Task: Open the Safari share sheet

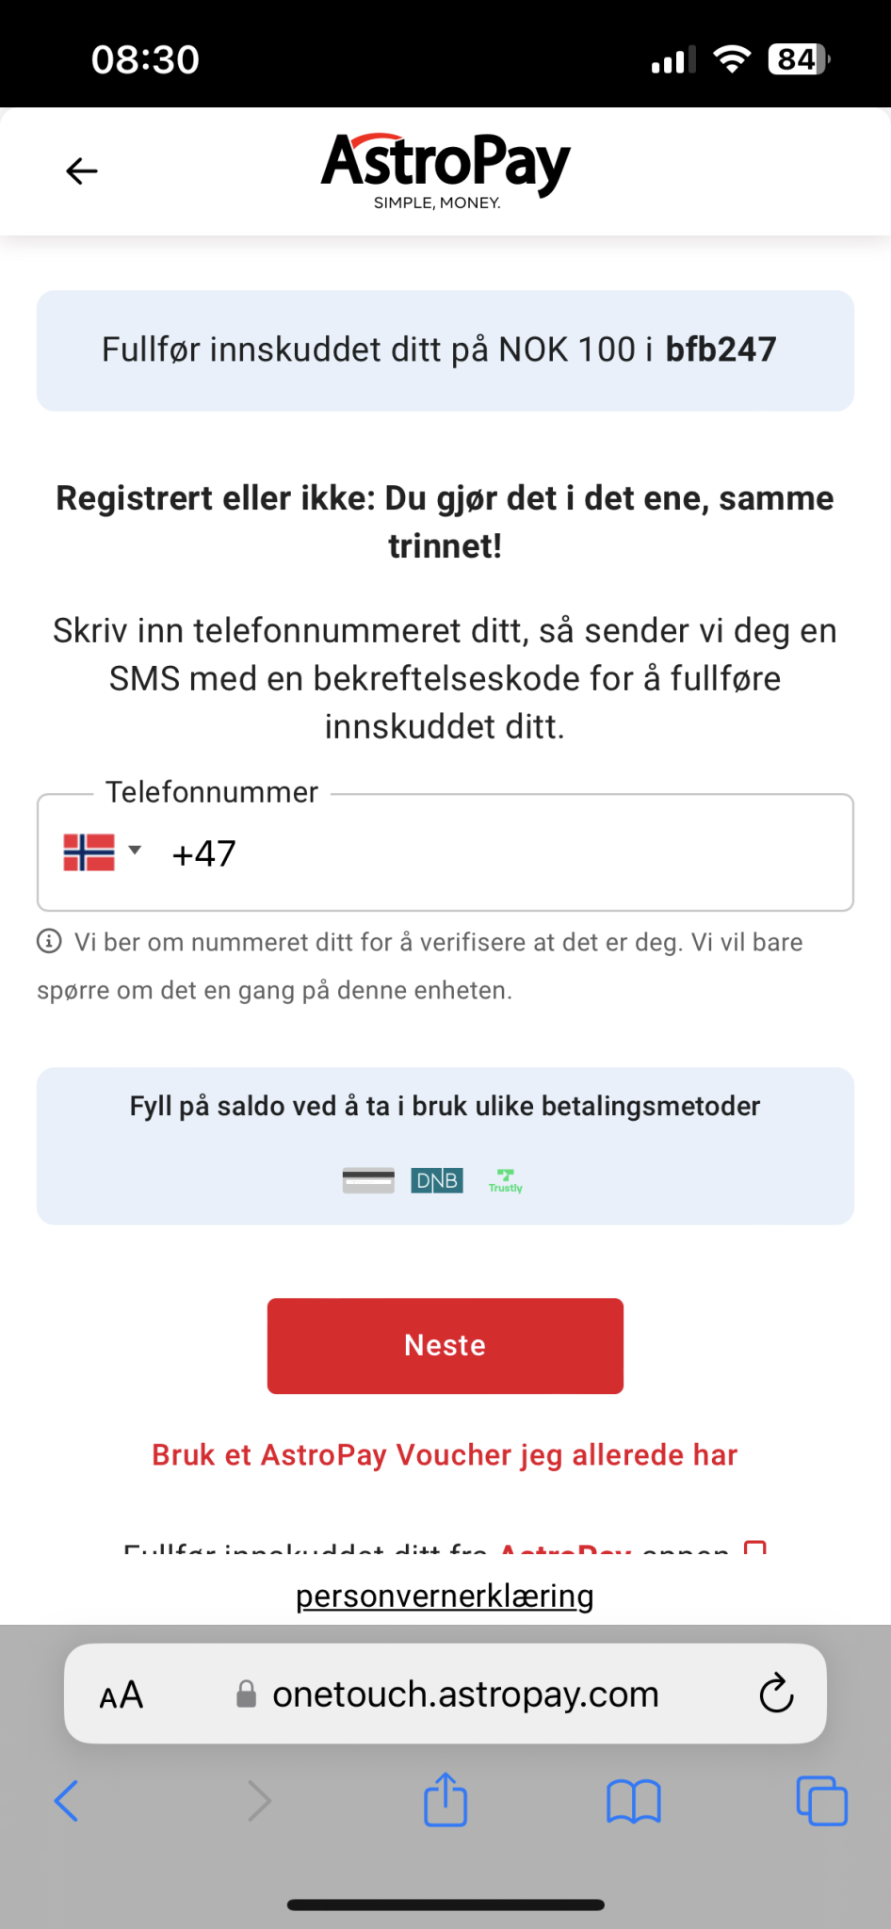Action: [445, 1799]
